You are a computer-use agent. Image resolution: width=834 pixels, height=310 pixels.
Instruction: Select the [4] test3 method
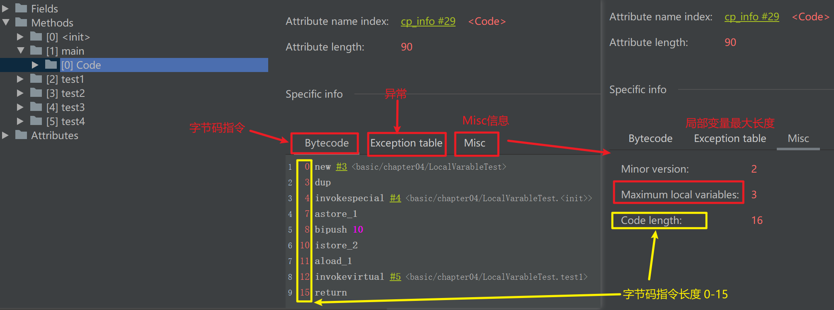pos(65,107)
